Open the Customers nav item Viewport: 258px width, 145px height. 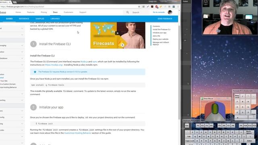click(x=69, y=12)
